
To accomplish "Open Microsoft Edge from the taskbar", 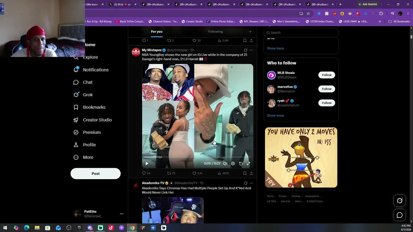I will (x=26, y=228).
